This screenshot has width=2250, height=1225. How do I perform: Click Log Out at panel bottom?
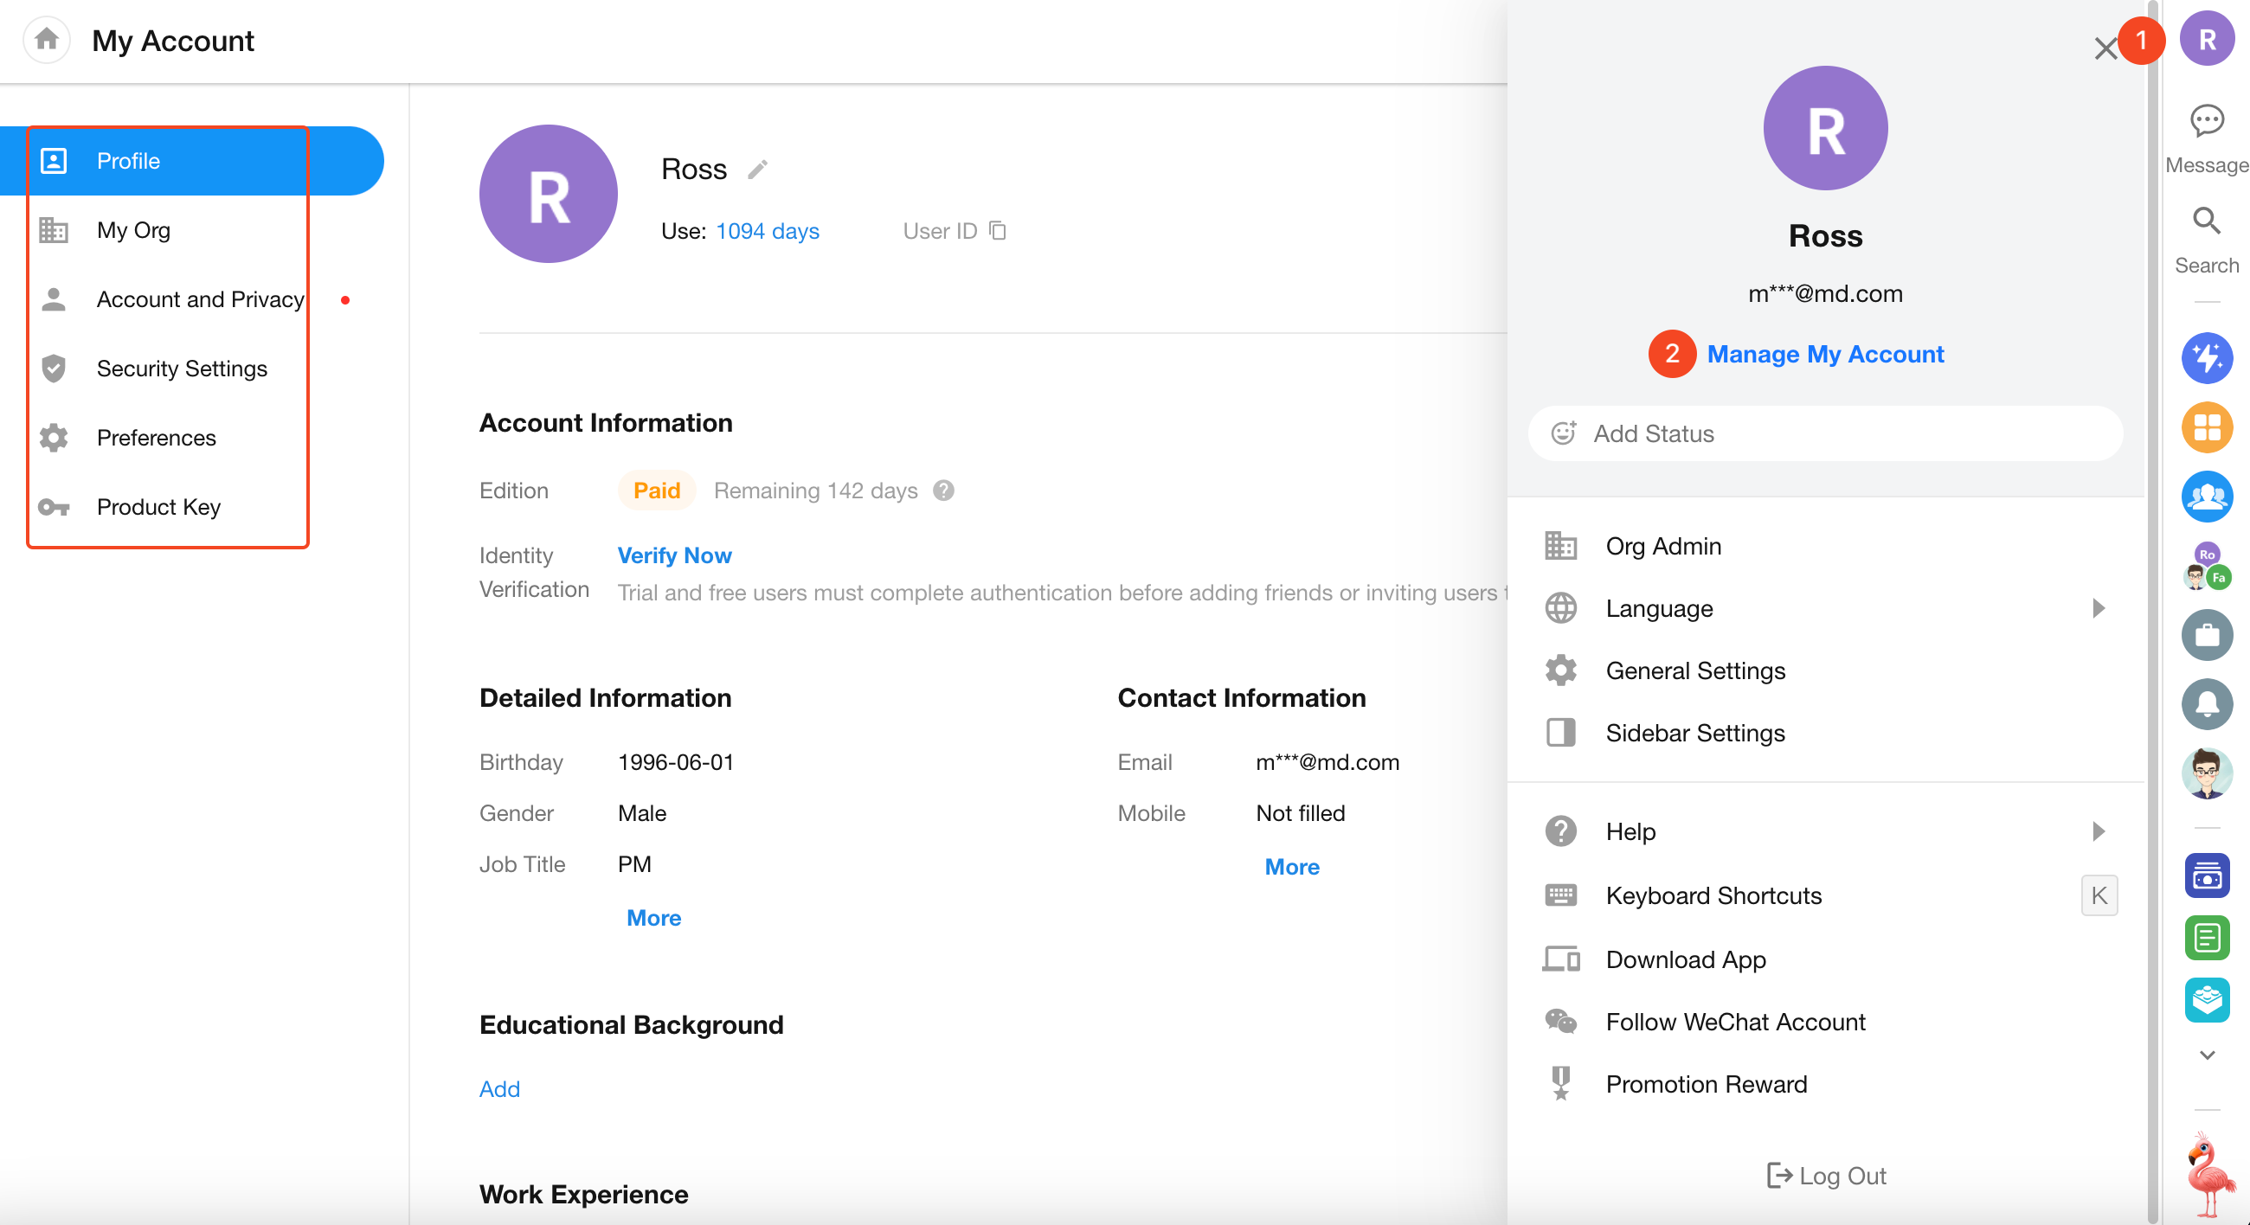point(1825,1175)
